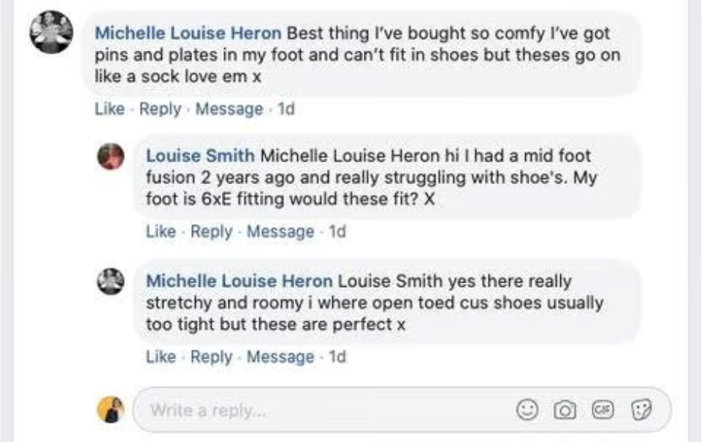
Task: Click Michelle Louise Heron's top comment avatar
Action: (x=52, y=32)
